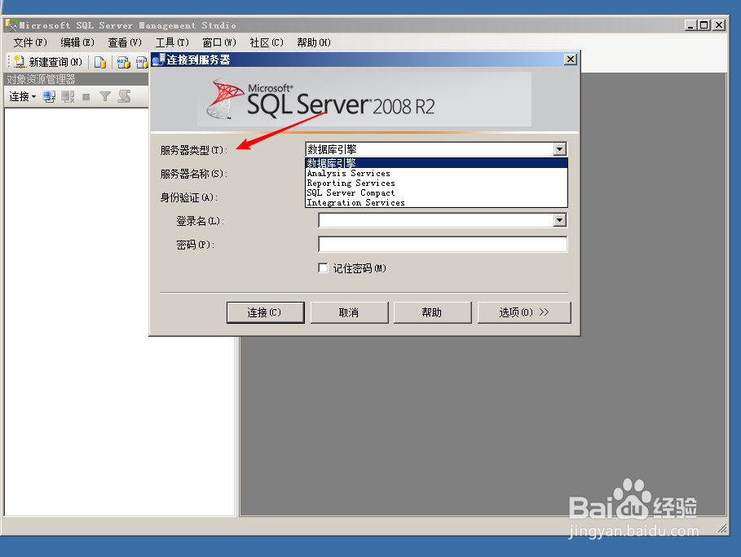
Task: Close the Management Studio window
Action: tap(719, 25)
